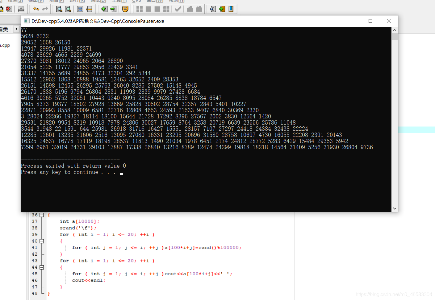Collapse code fold at line 36
Viewport: 435px width, 300px height.
pyautogui.click(x=42, y=215)
